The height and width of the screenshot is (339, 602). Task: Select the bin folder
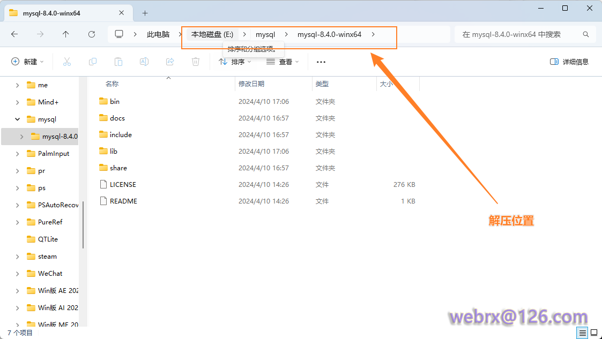click(114, 101)
